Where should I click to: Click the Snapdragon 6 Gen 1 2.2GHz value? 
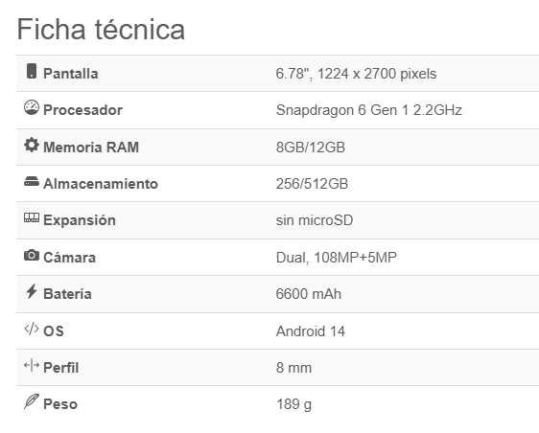369,110
